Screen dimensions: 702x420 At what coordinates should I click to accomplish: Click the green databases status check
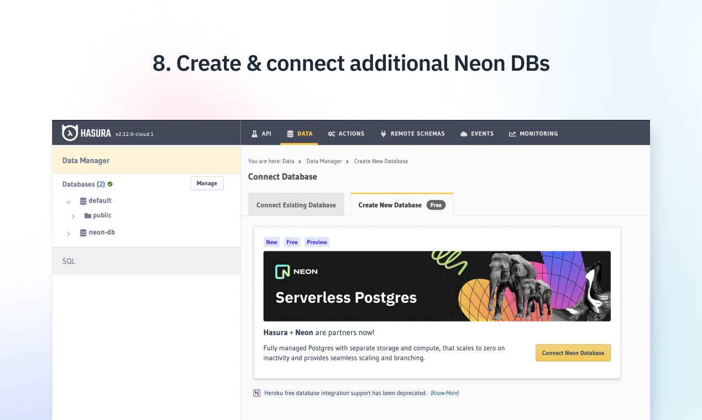point(110,184)
